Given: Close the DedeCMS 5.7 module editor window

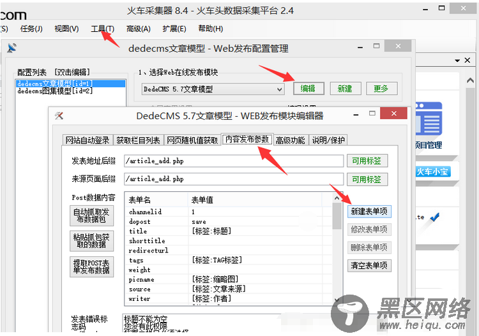Looking at the screenshot, I should 394,113.
